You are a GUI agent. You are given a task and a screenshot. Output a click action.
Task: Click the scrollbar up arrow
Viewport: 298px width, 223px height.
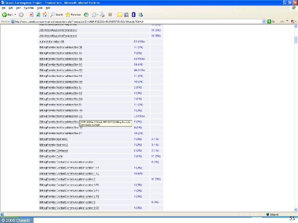[296, 26]
